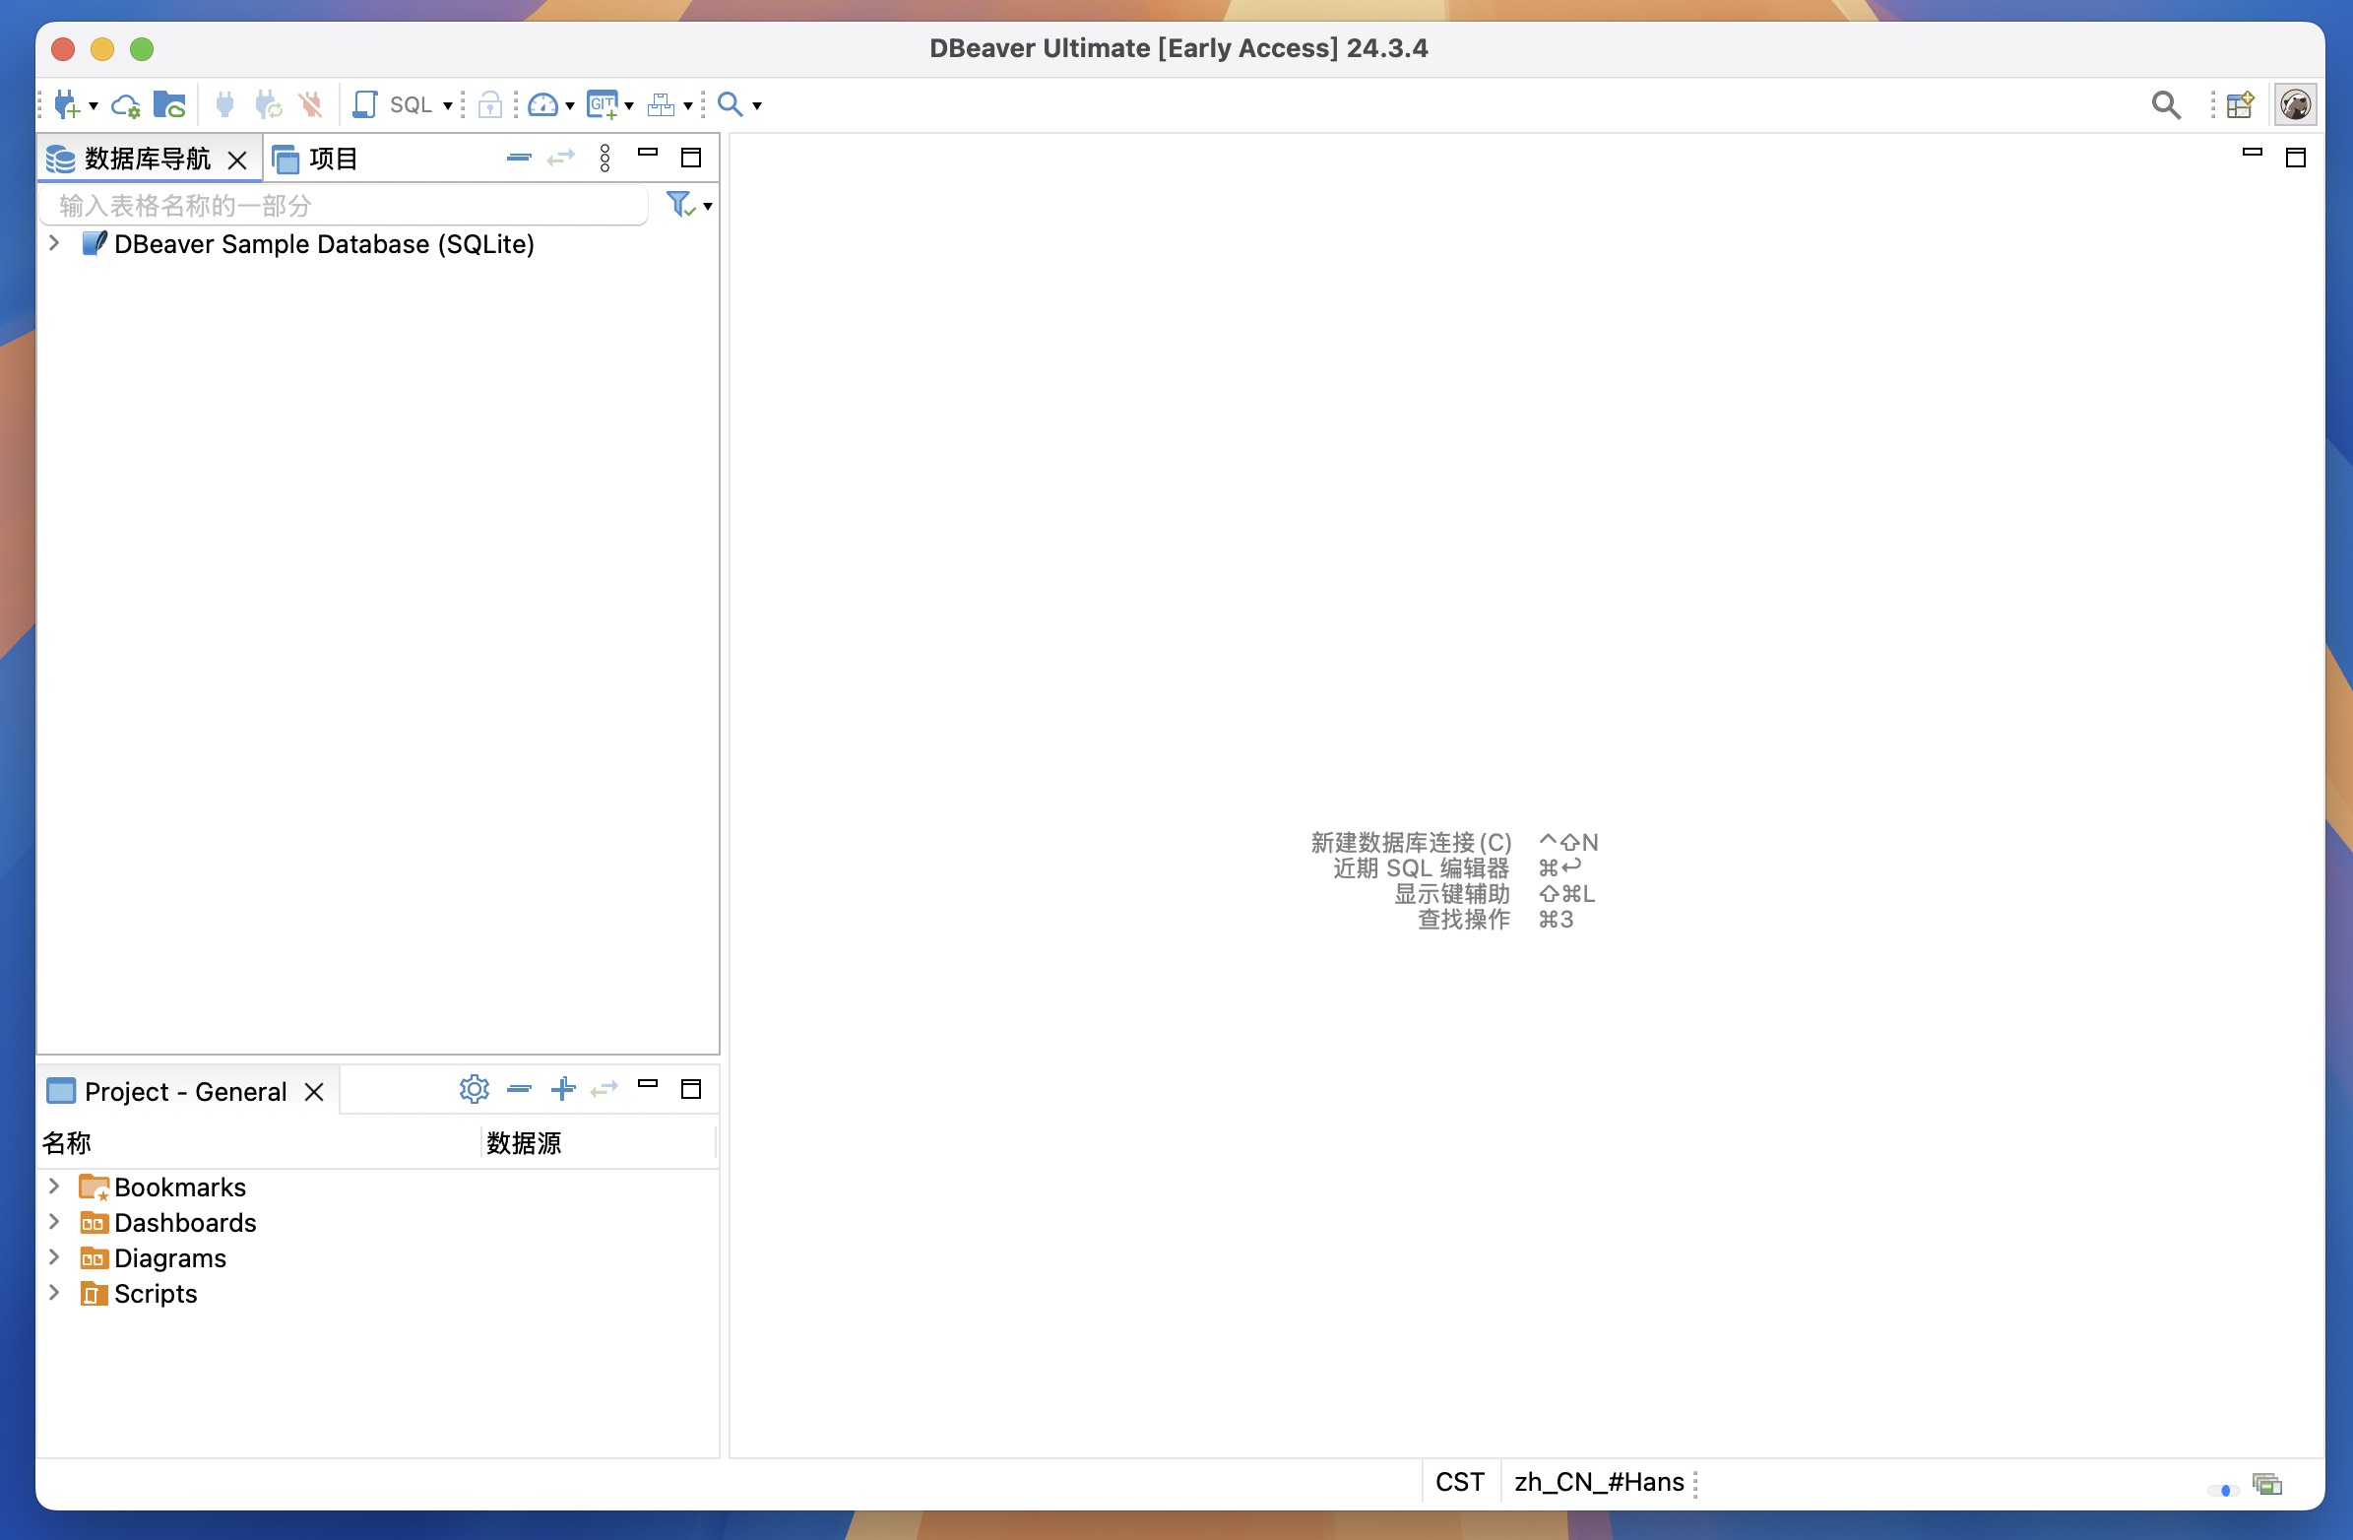The height and width of the screenshot is (1540, 2353).
Task: Open the GIT dropdown arrow
Action: [629, 104]
